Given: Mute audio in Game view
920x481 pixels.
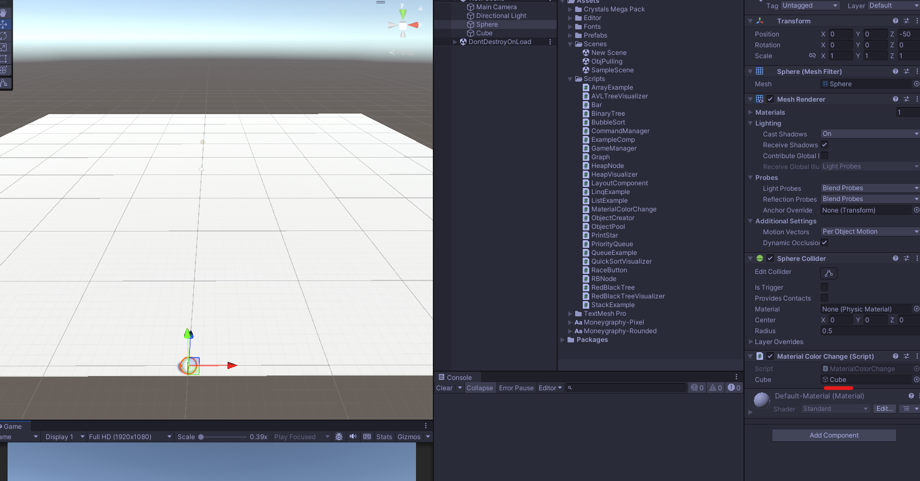Looking at the screenshot, I should click(353, 436).
